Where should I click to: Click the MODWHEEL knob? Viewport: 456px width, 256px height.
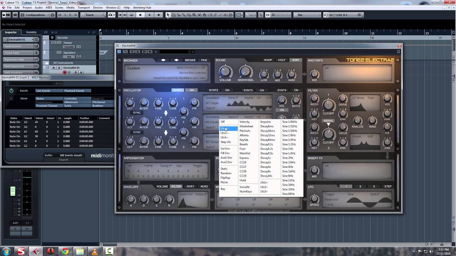pos(245,72)
